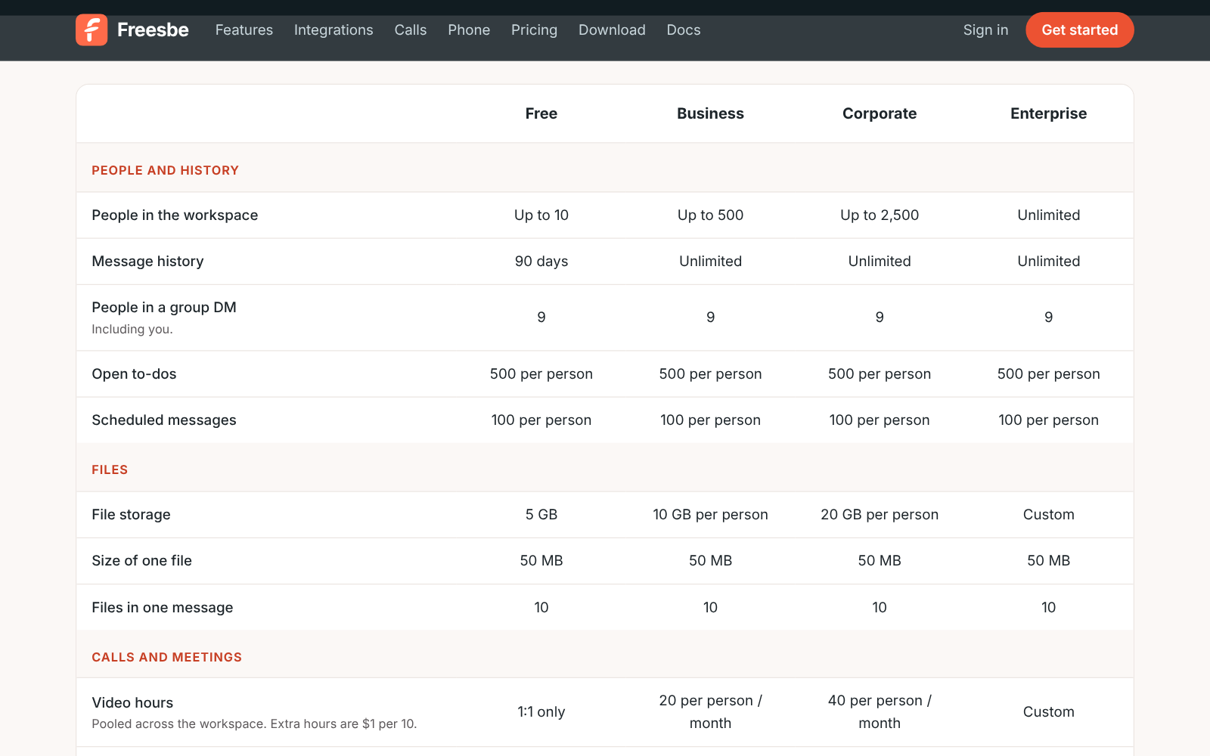The width and height of the screenshot is (1210, 756).
Task: Select the Business plan column header
Action: pyautogui.click(x=710, y=113)
